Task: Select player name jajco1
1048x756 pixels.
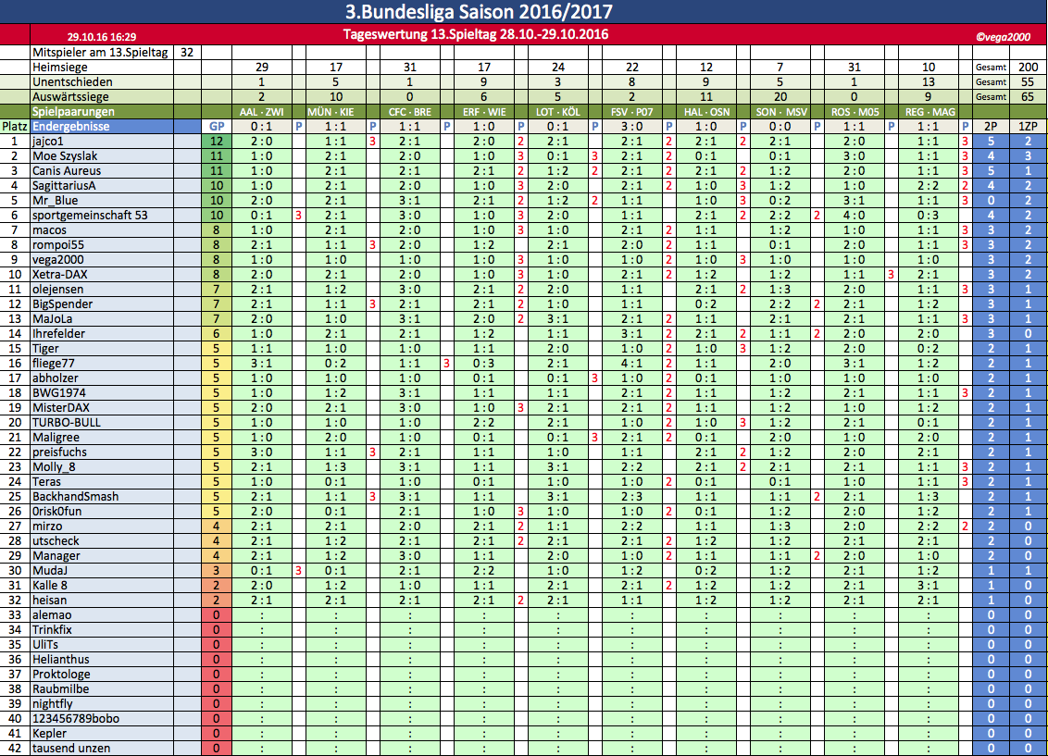Action: pyautogui.click(x=51, y=142)
